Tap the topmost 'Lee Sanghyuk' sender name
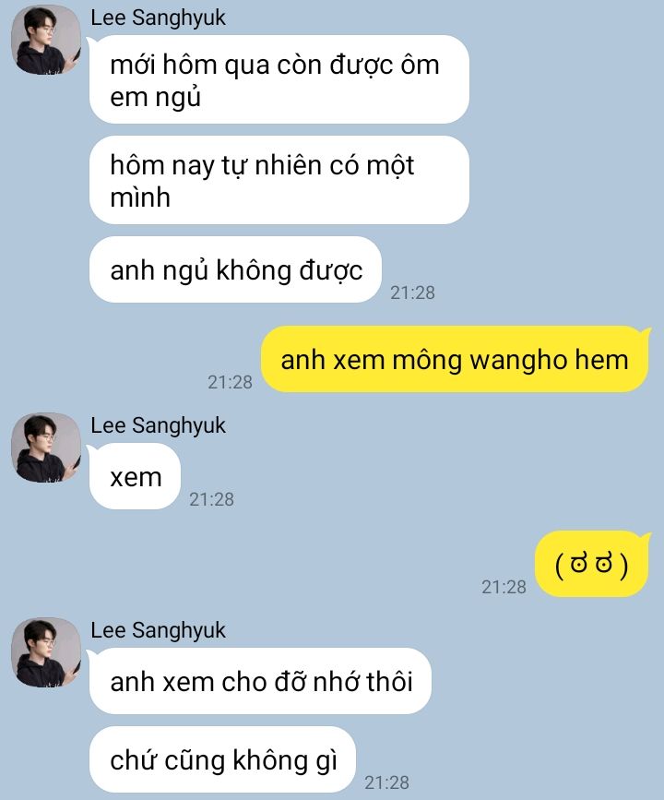Image resolution: width=664 pixels, height=800 pixels. [158, 18]
